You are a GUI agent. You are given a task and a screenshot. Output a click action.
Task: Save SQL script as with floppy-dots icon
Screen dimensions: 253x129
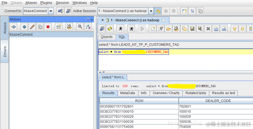coord(200,29)
